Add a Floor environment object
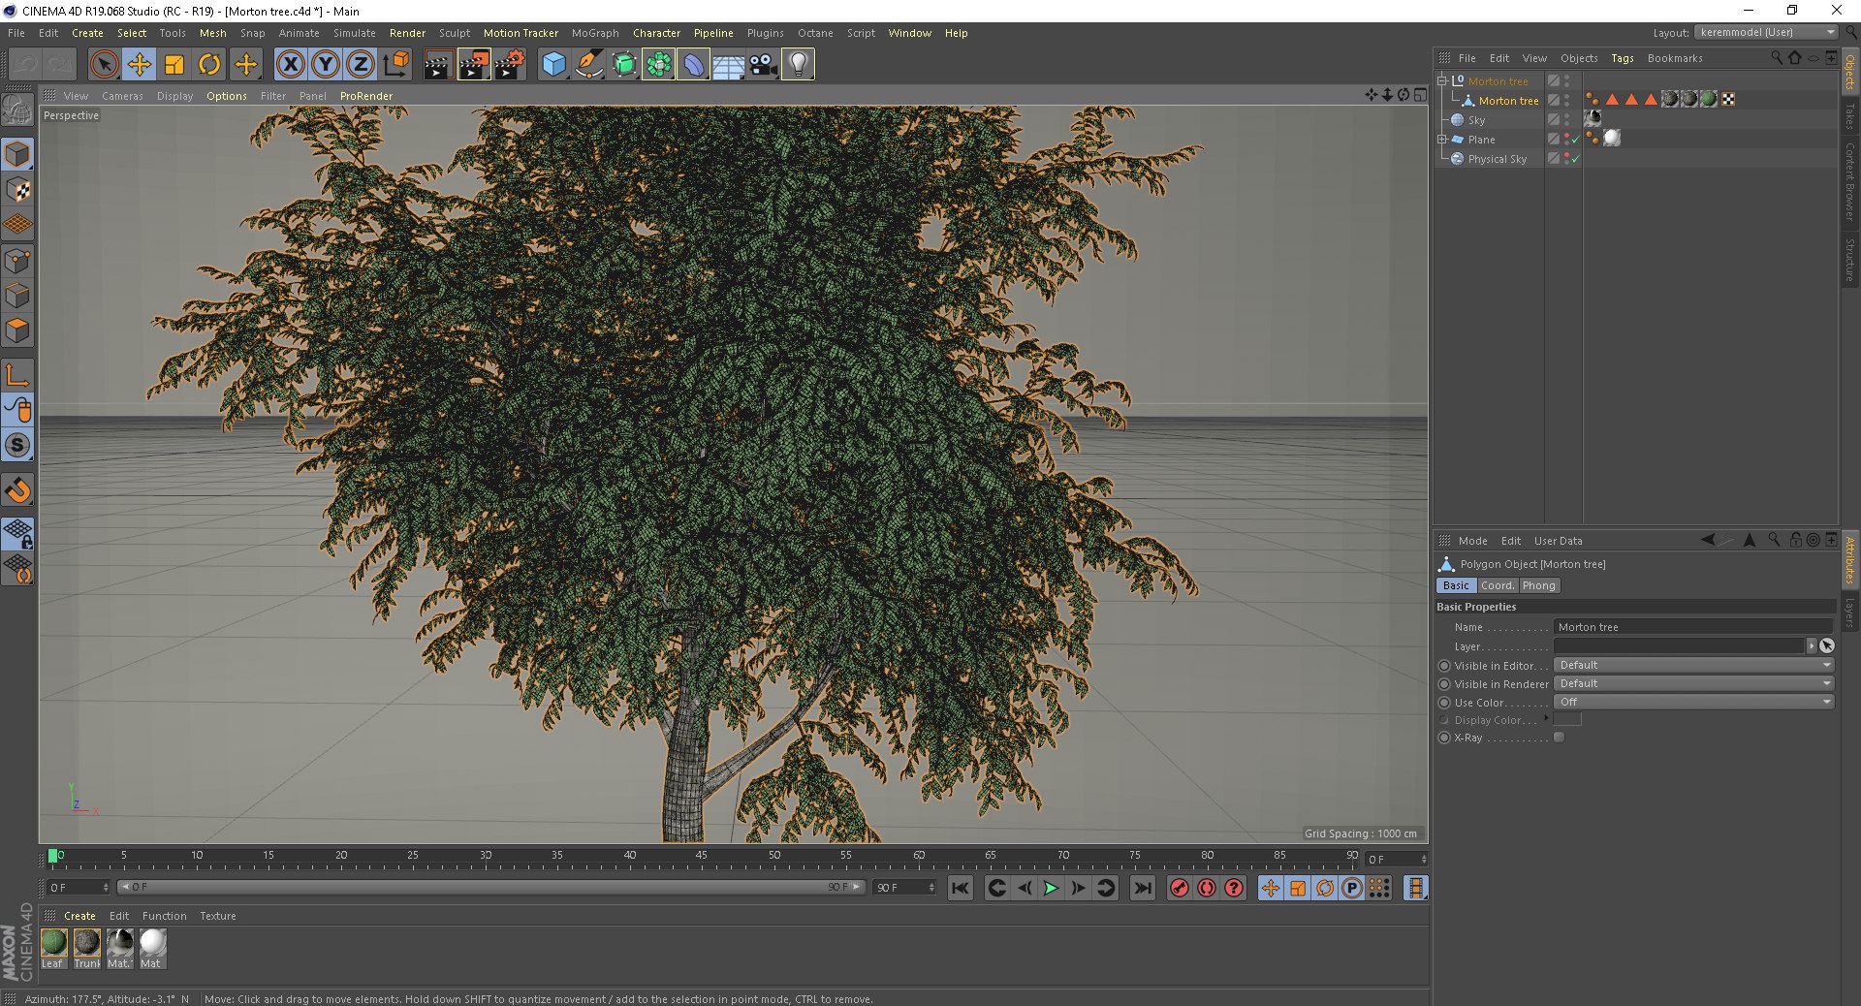Screen dimensions: 1861x1006 click(x=728, y=65)
